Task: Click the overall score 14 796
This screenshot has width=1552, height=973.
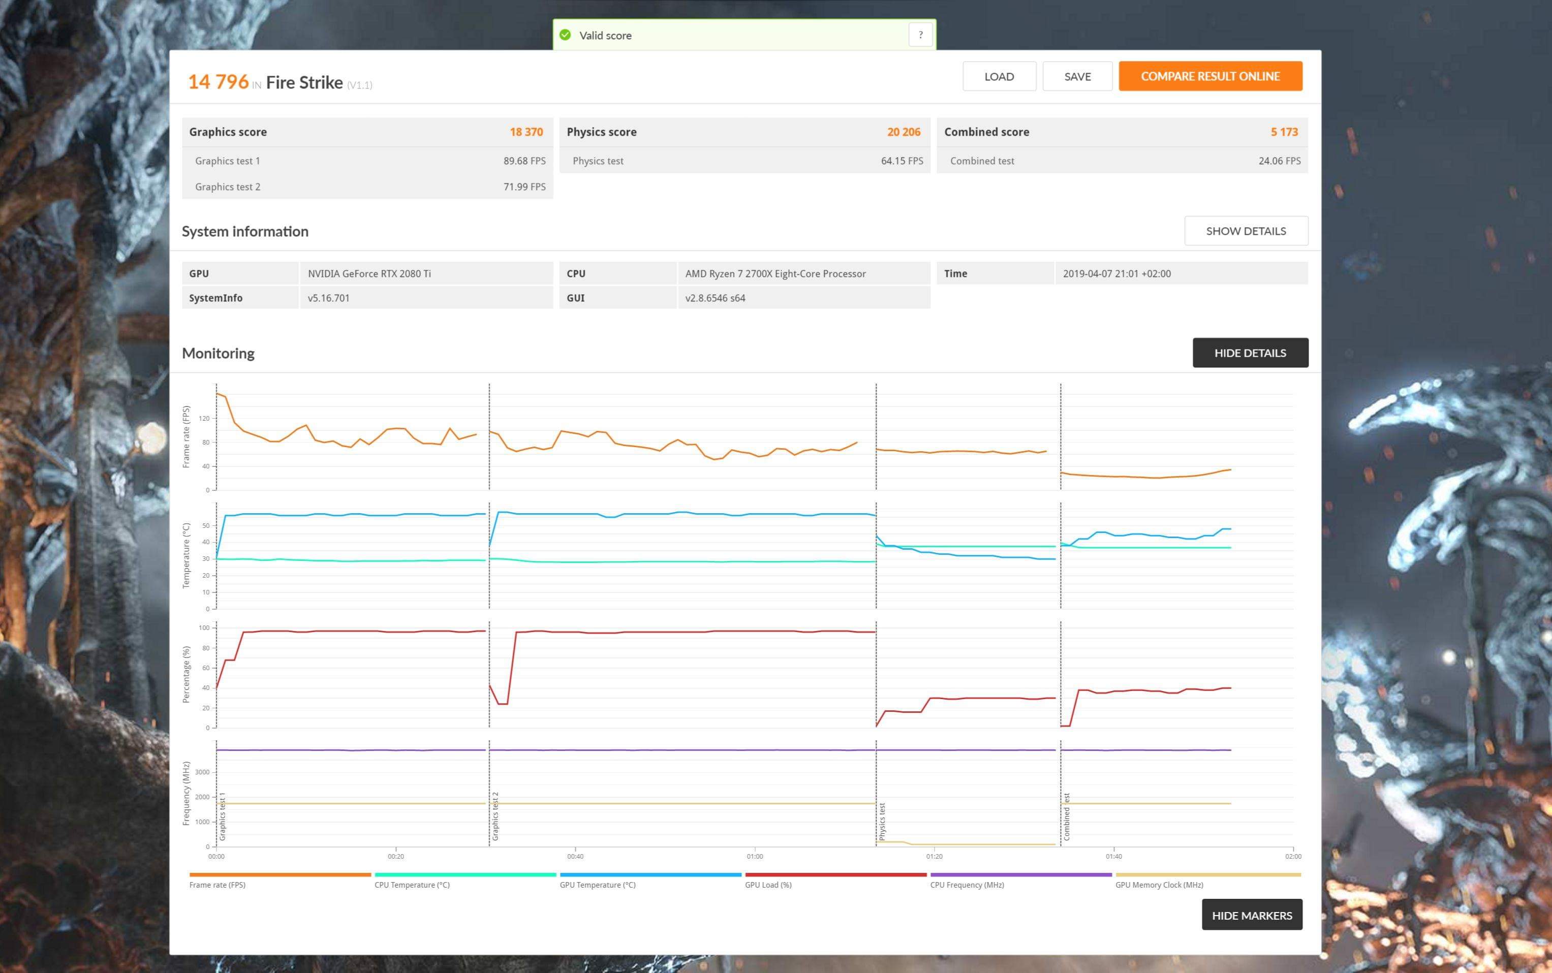Action: 218,82
